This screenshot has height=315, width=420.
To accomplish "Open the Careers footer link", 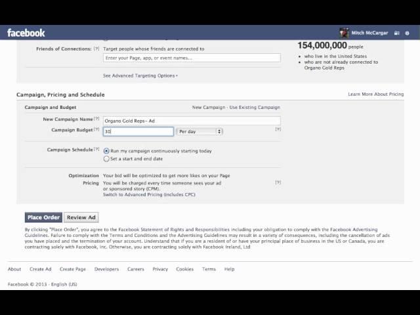I will (136, 269).
